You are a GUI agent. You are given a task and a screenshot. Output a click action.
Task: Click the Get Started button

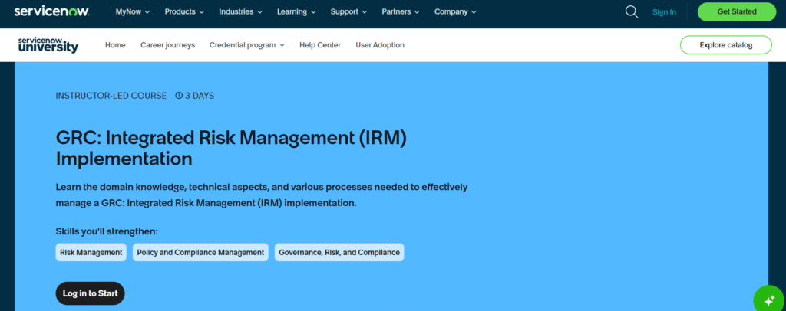click(737, 12)
